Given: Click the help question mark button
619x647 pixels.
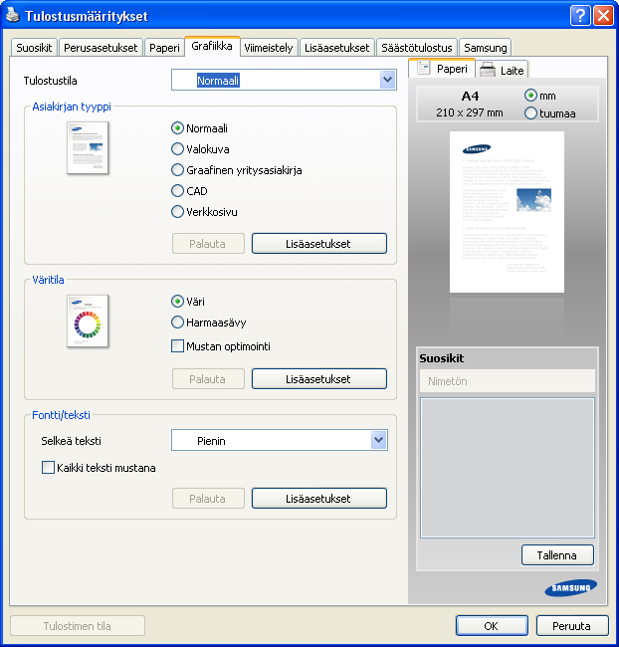Looking at the screenshot, I should tap(580, 16).
